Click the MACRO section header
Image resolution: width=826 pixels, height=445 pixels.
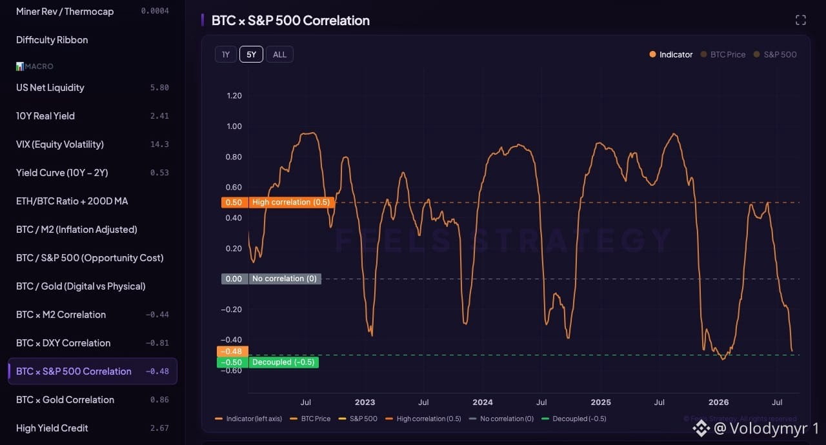point(35,66)
